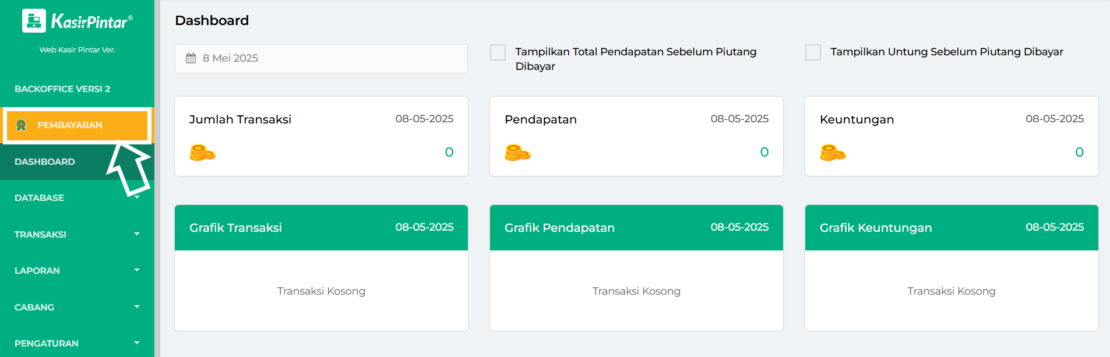Click the Pembayaran badge icon
This screenshot has height=357, width=1110.
click(22, 125)
